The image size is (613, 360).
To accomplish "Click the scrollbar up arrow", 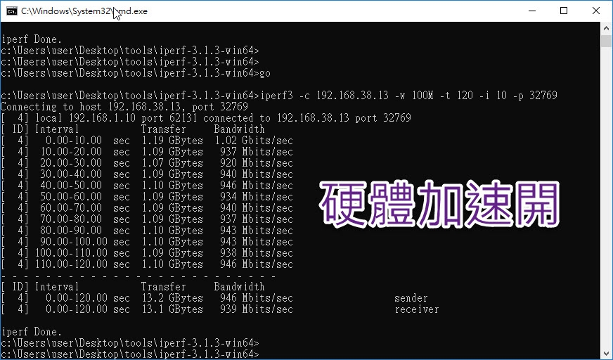I will pyautogui.click(x=607, y=28).
